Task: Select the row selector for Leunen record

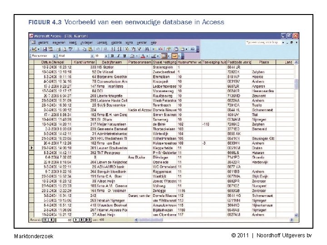Action: pos(31,148)
